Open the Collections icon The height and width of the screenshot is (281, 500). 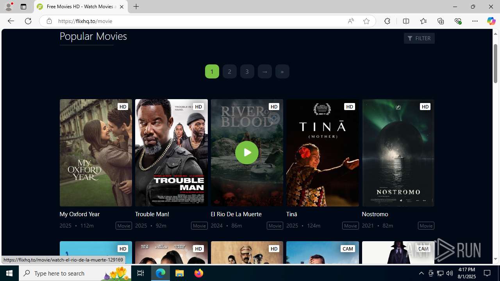(x=441, y=21)
